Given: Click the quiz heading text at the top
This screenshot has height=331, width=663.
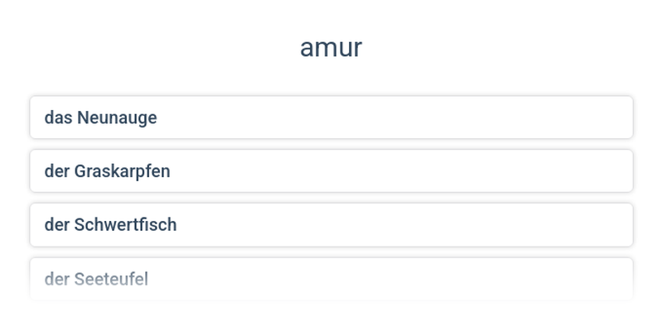Looking at the screenshot, I should click(x=331, y=48).
